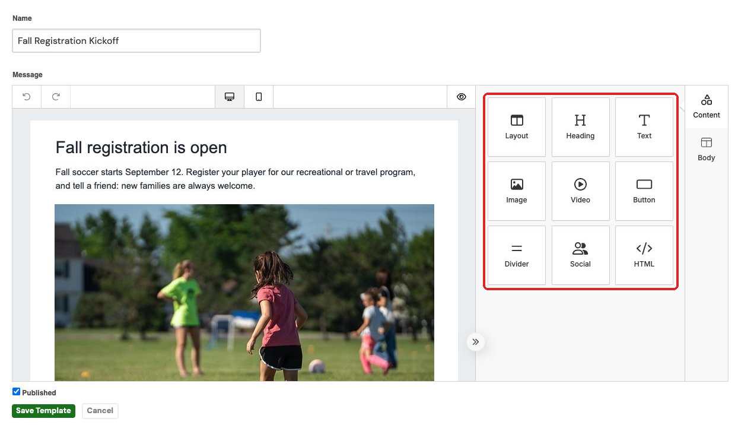Select the HTML content block
Viewport: 738px width, 425px height.
click(644, 255)
